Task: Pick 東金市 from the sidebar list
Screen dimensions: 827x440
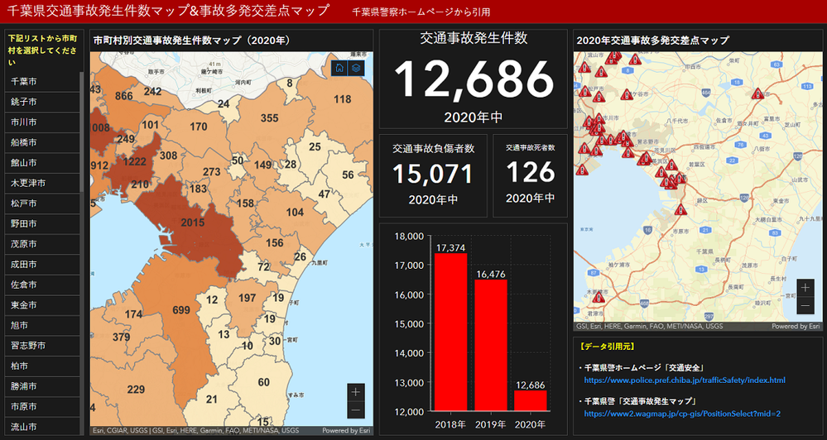Action: 42,305
